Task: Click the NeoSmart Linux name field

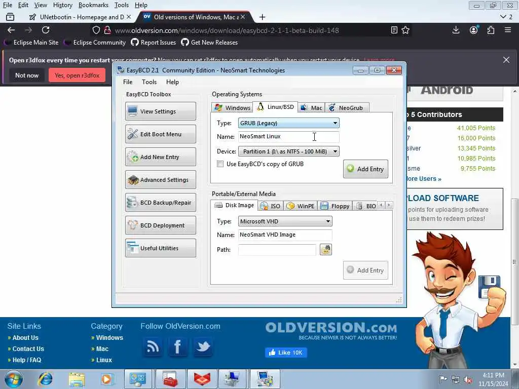Action: 288,136
